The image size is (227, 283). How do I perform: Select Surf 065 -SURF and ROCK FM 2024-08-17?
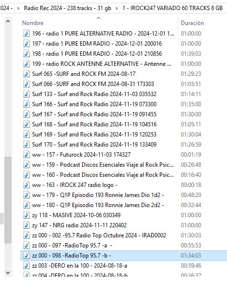[x=84, y=74]
